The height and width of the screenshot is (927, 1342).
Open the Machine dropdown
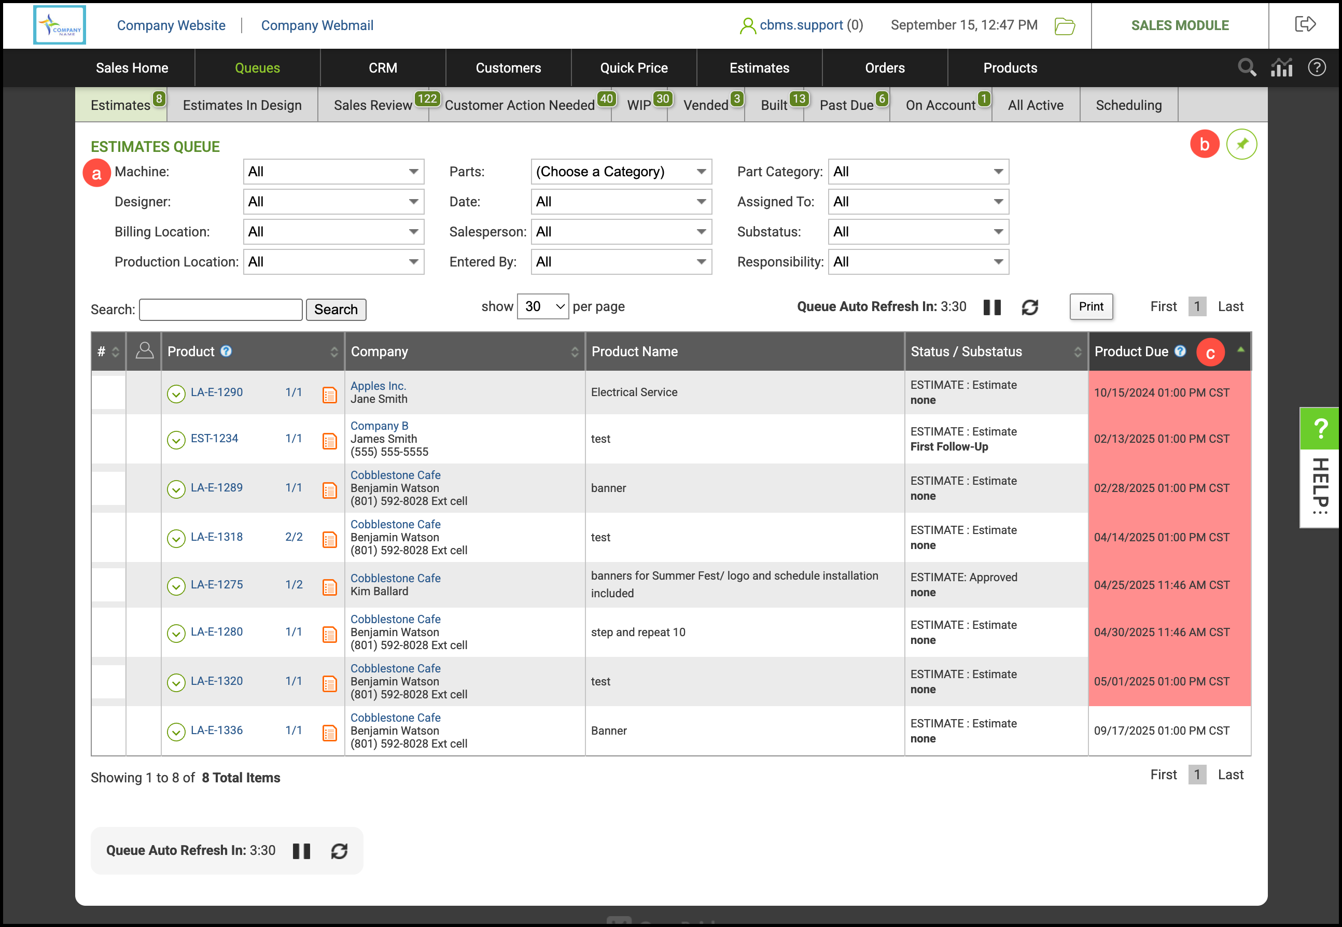pyautogui.click(x=333, y=172)
